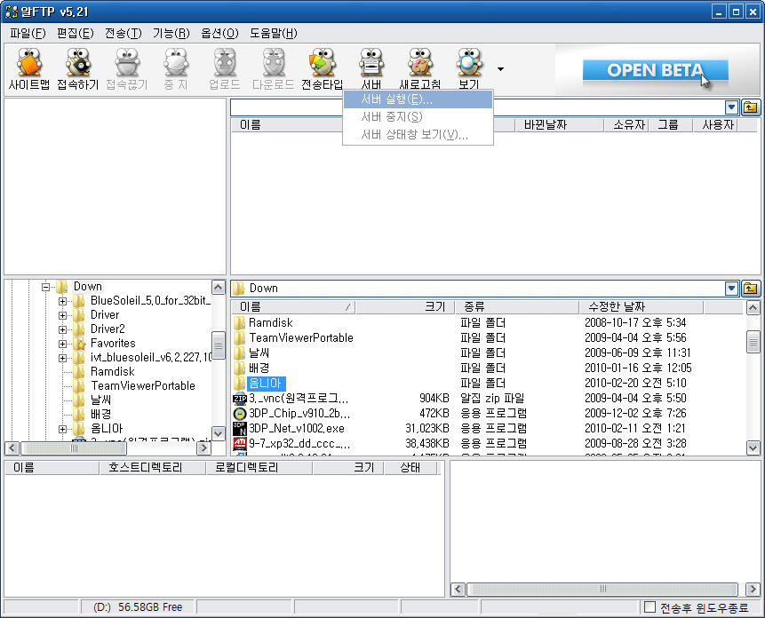The height and width of the screenshot is (618, 765).
Task: Click the Favorites star folder icon in tree
Action: 80,343
